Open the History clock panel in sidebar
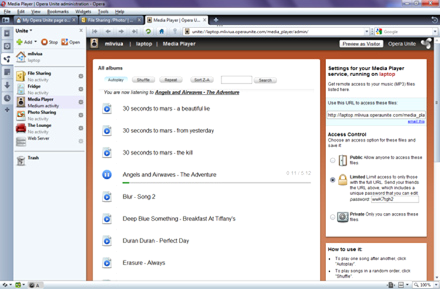Image resolution: width=440 pixels, height=289 pixels. click(x=7, y=98)
